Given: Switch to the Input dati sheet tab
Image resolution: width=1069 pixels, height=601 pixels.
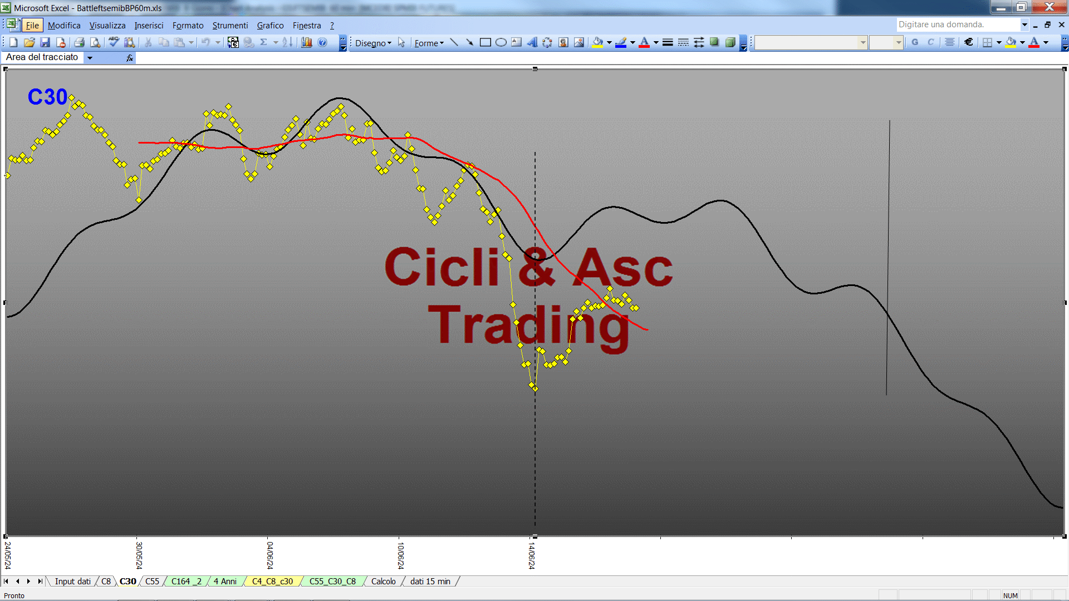Looking at the screenshot, I should [x=72, y=582].
